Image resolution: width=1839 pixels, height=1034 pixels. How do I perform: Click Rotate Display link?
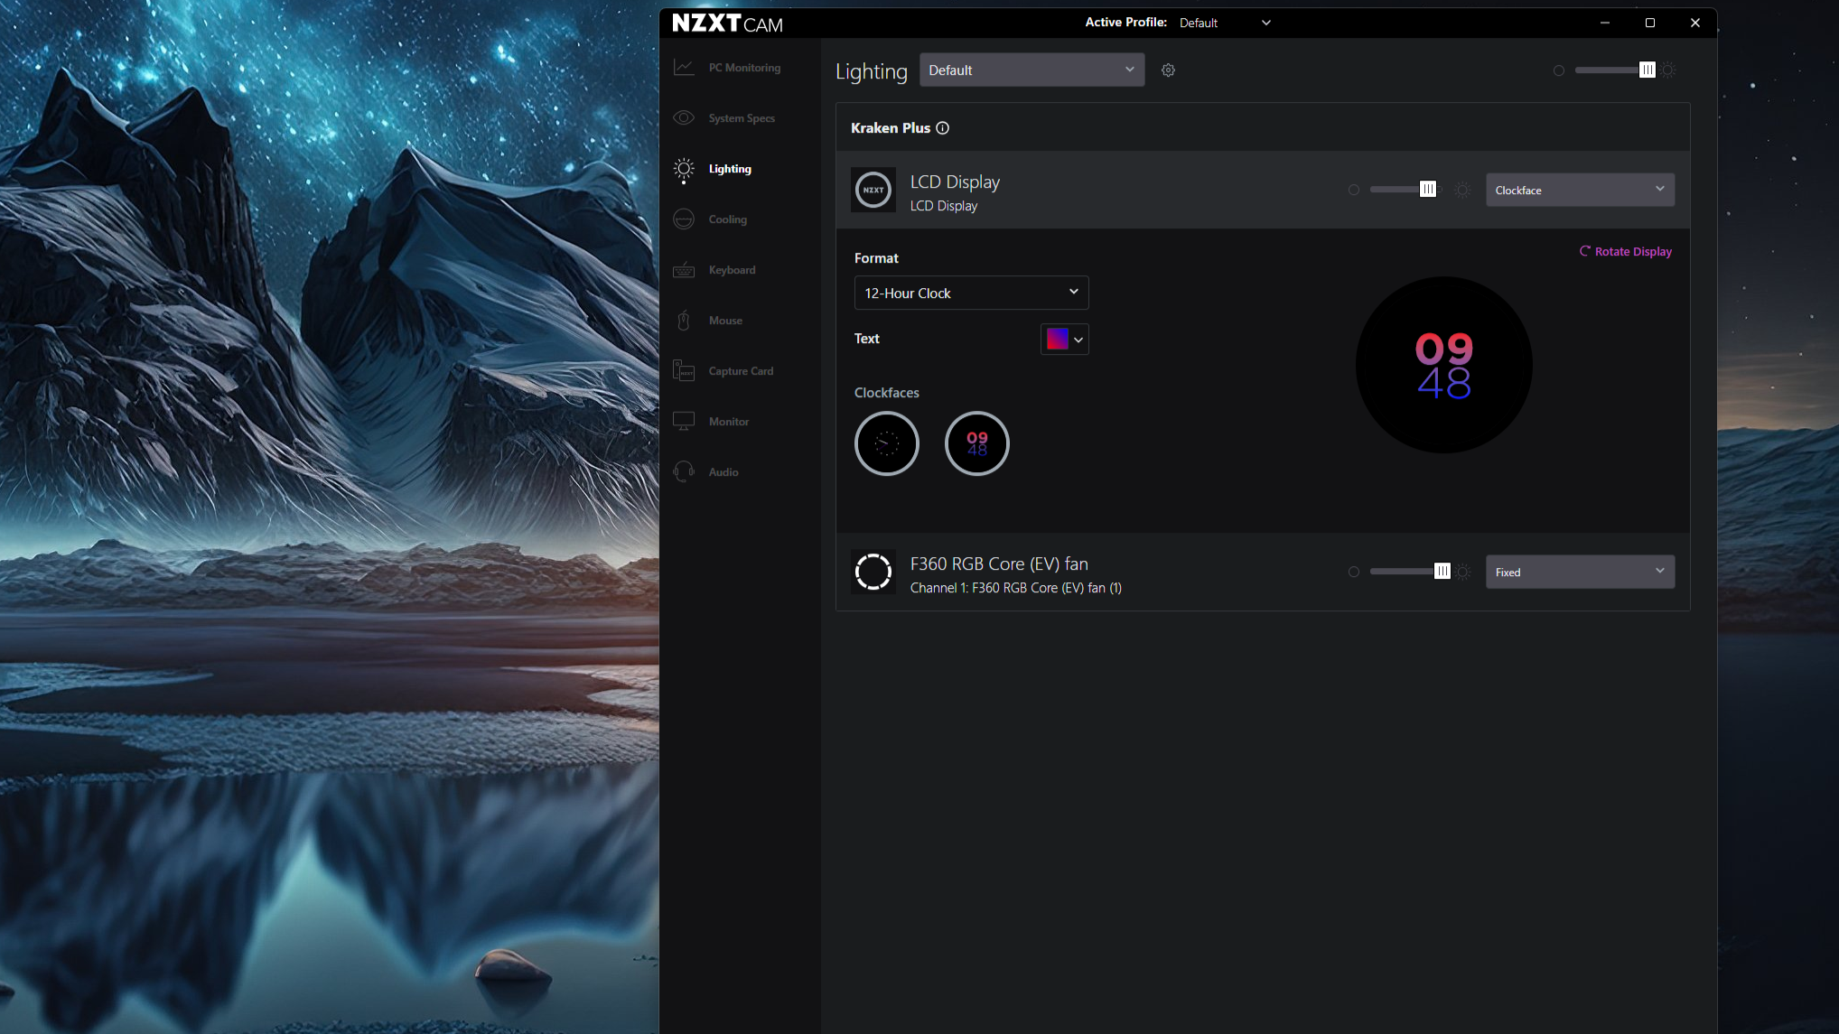1625,251
